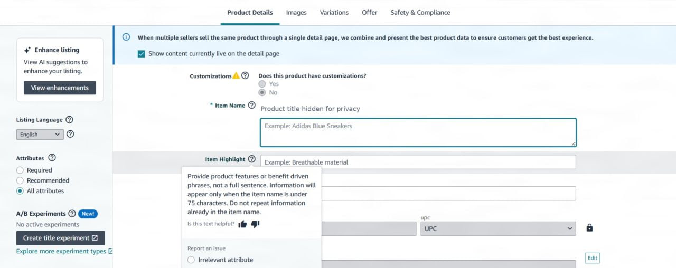This screenshot has height=268, width=676.
Task: Select No for product customizations
Action: 262,92
